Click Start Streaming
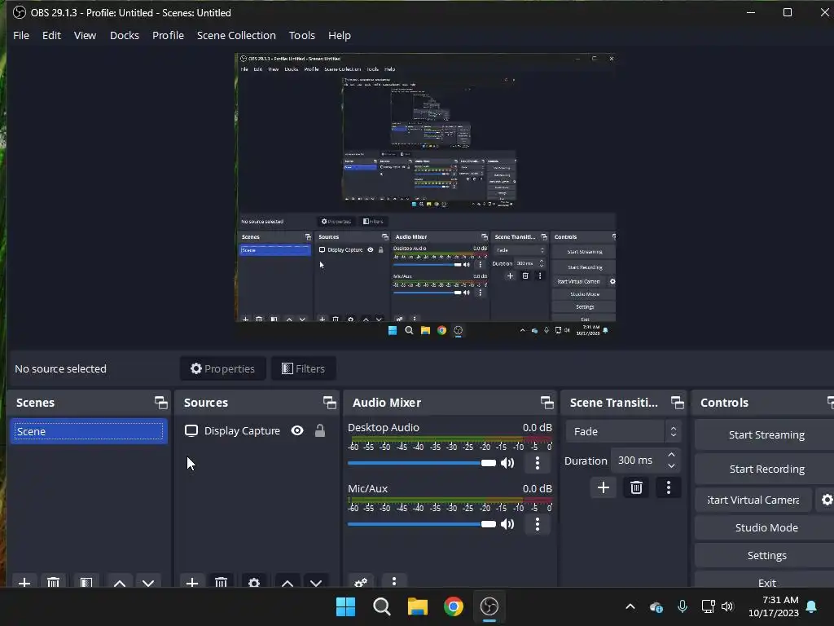The width and height of the screenshot is (834, 626). coord(766,435)
